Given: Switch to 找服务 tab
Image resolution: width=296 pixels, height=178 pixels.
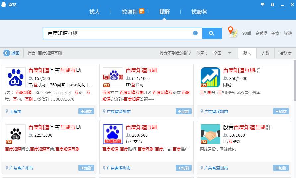Looking at the screenshot, I should [199, 12].
